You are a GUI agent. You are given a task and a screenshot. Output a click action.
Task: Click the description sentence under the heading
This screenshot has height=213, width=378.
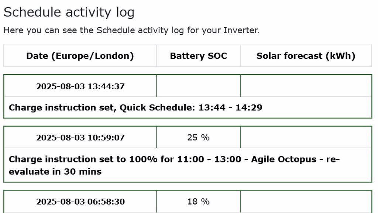[x=131, y=30]
